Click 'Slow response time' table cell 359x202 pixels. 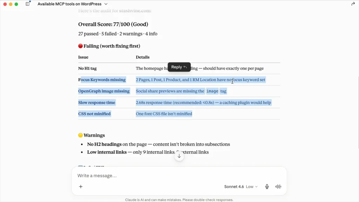pos(97,102)
